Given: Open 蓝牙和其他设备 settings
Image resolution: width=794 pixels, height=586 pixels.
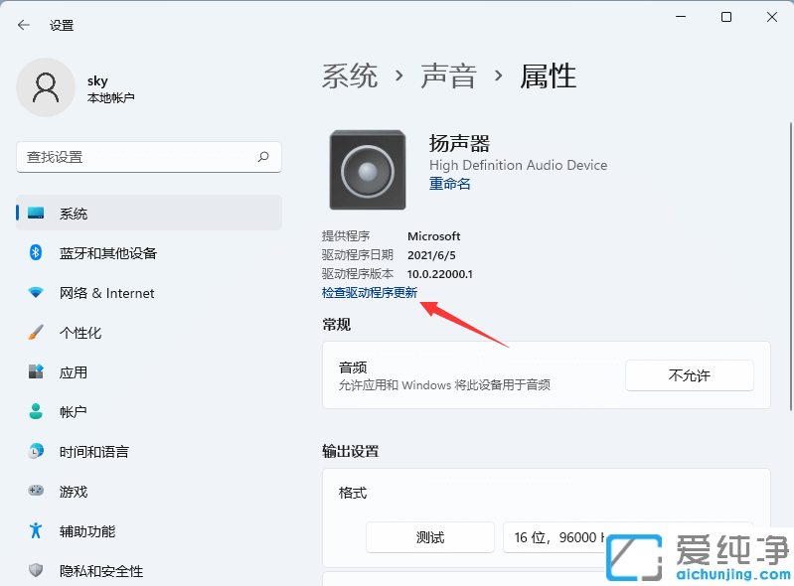Looking at the screenshot, I should pyautogui.click(x=149, y=252).
